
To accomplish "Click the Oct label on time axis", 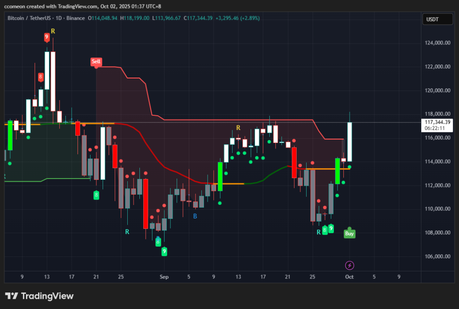I will point(350,277).
